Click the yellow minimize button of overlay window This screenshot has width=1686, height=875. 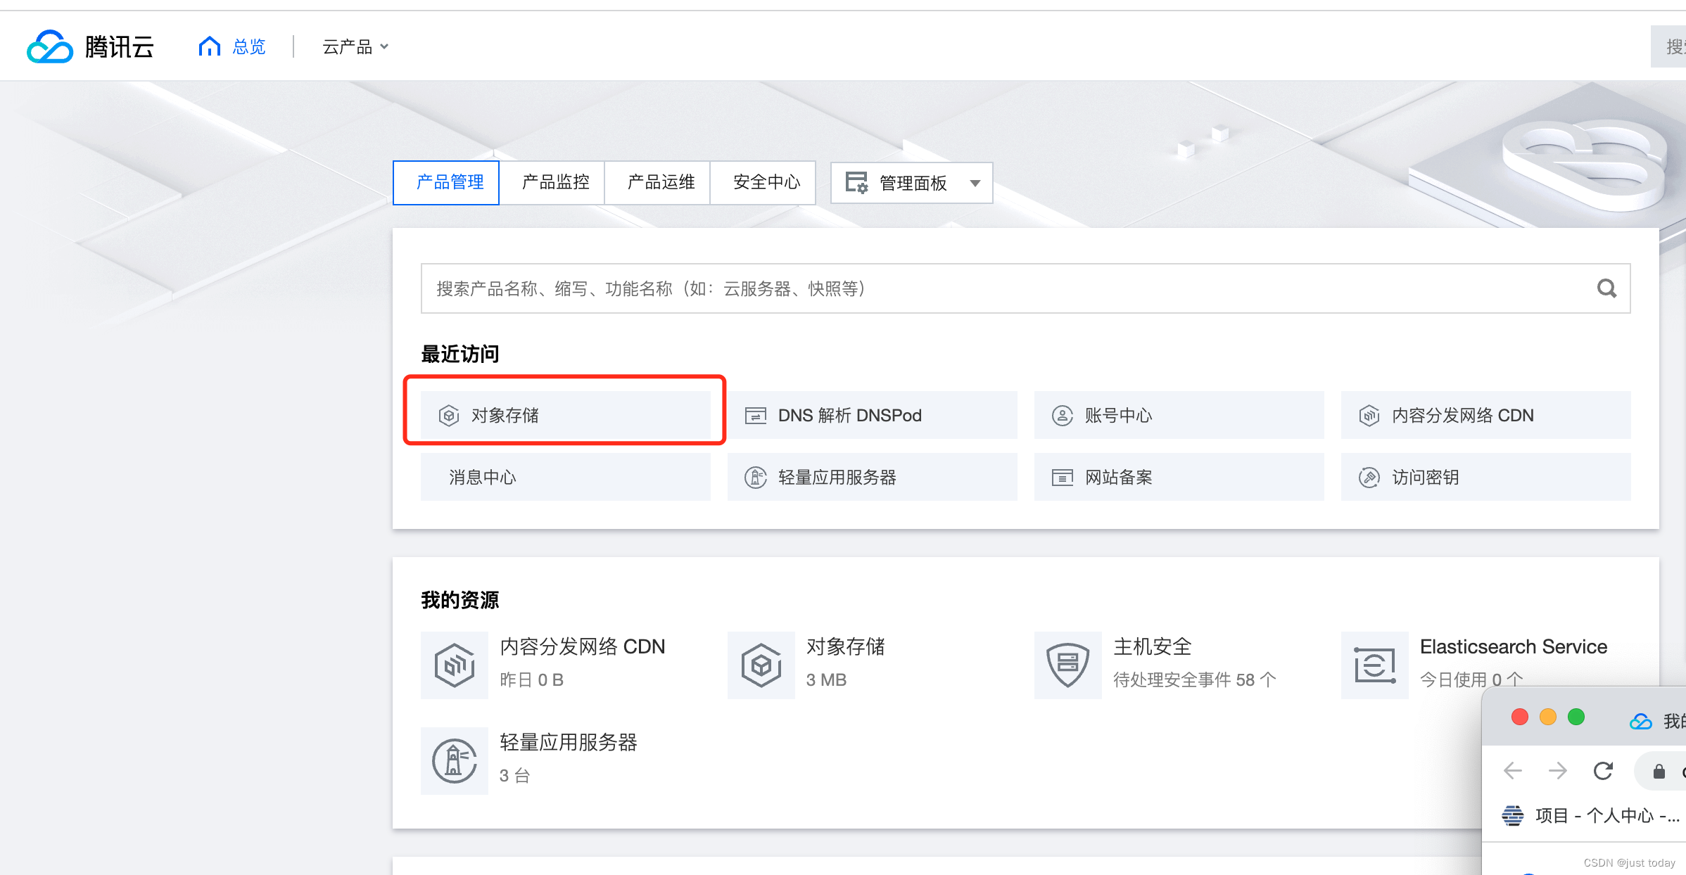click(x=1548, y=717)
